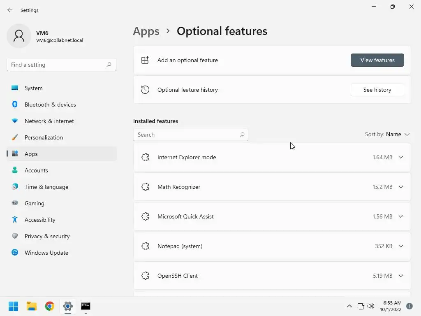This screenshot has width=421, height=316.
Task: Click the Privacy & security shield icon
Action: 15,236
